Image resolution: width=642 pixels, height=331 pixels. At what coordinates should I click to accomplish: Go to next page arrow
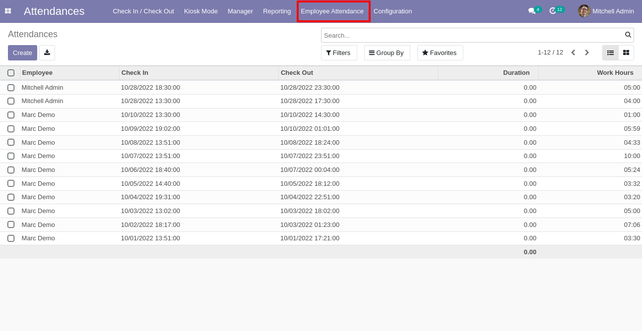point(586,53)
